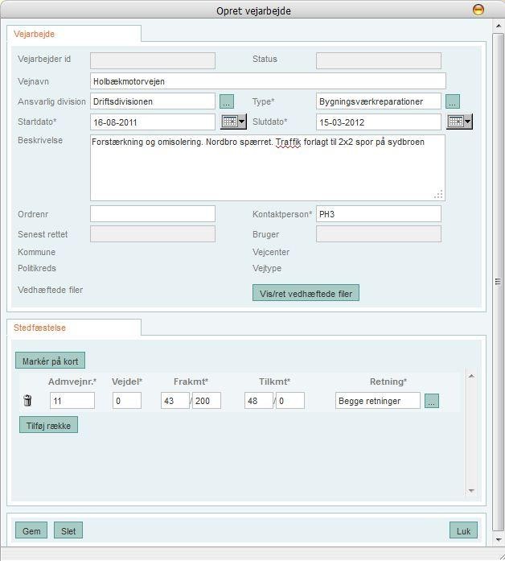The height and width of the screenshot is (561, 505).
Task: Add a row with Tilføj række
Action: (x=48, y=426)
